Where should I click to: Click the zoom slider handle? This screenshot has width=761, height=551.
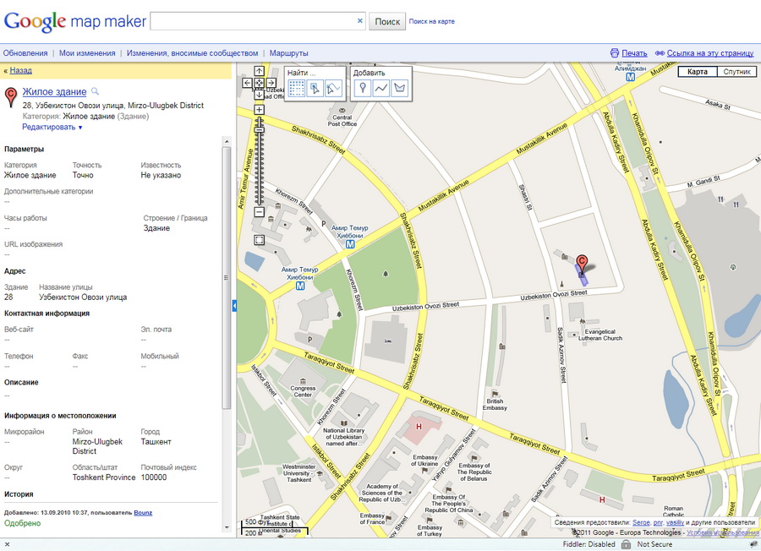[x=260, y=128]
